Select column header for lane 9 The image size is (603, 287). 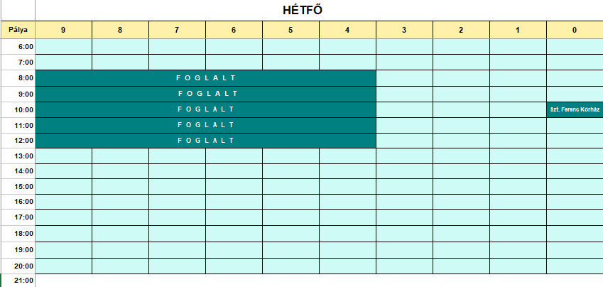(63, 30)
